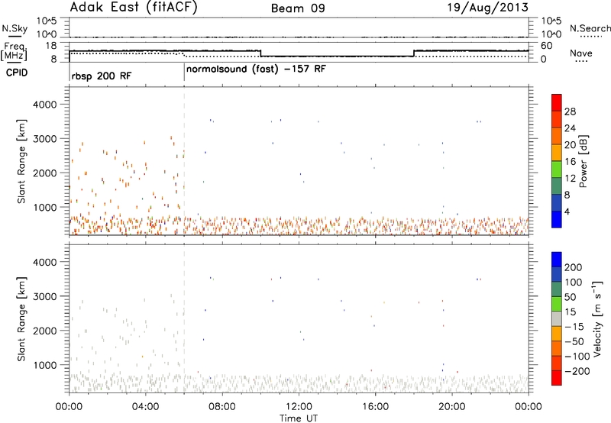Screen dimensions: 611x423
Task: Click 'normalsound (fast) -157 RF' label
Action: point(256,69)
